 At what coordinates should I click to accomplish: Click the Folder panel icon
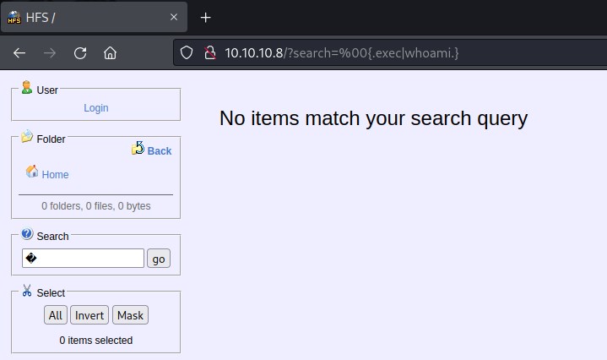(27, 137)
